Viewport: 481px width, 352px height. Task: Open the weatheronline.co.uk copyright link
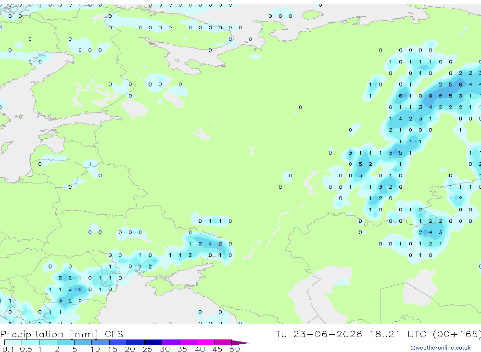tap(441, 348)
